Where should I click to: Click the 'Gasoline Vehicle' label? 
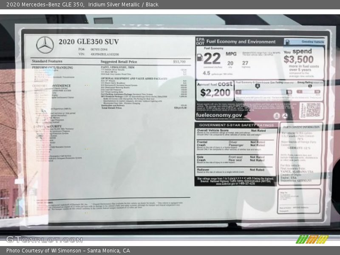313,42
